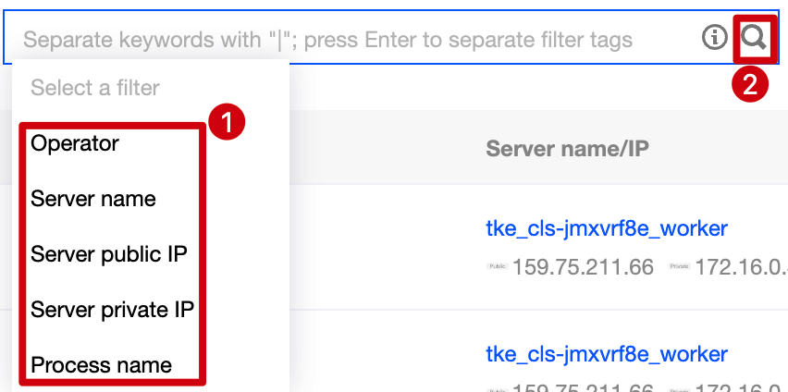Click public IP 159.75.211.66 in first row
The height and width of the screenshot is (392, 788).
pos(583,267)
